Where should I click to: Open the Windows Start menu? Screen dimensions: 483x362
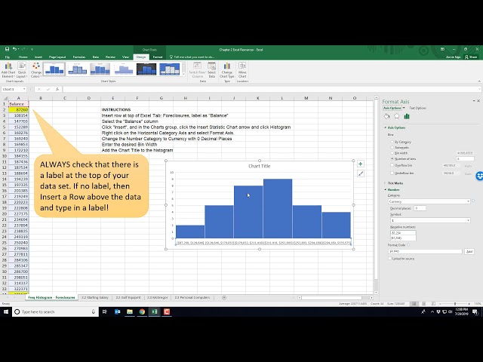(6, 311)
